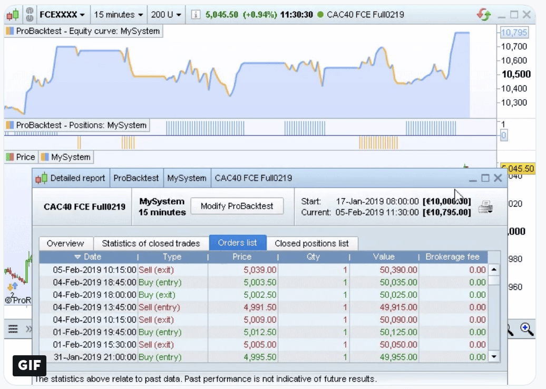546x389 pixels.
Task: Click the MySystem title segment in report header
Action: (187, 178)
